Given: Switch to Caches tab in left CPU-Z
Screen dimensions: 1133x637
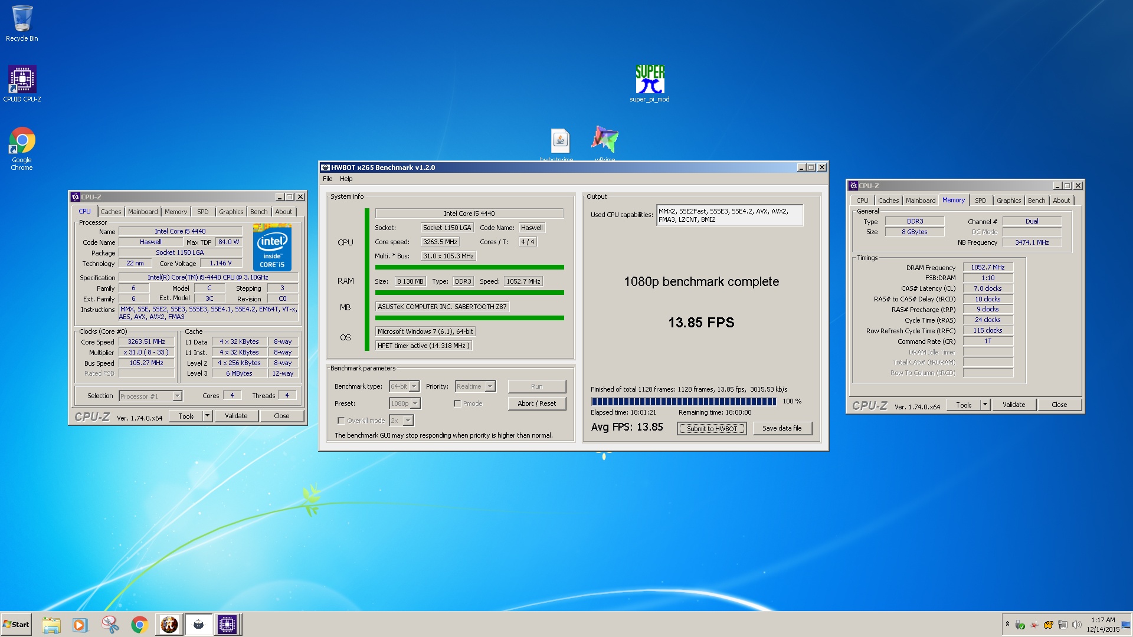Looking at the screenshot, I should pyautogui.click(x=110, y=212).
